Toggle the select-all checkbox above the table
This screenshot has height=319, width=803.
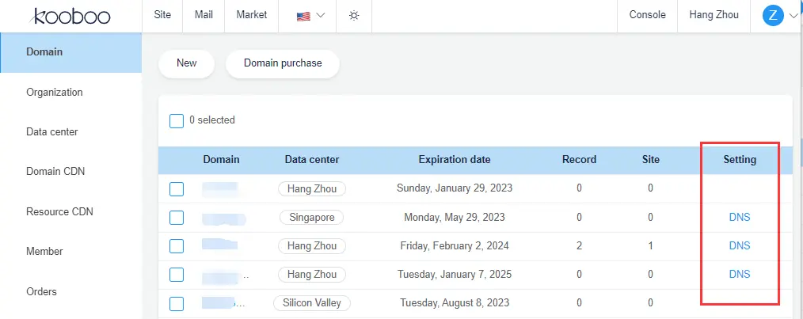[x=177, y=120]
